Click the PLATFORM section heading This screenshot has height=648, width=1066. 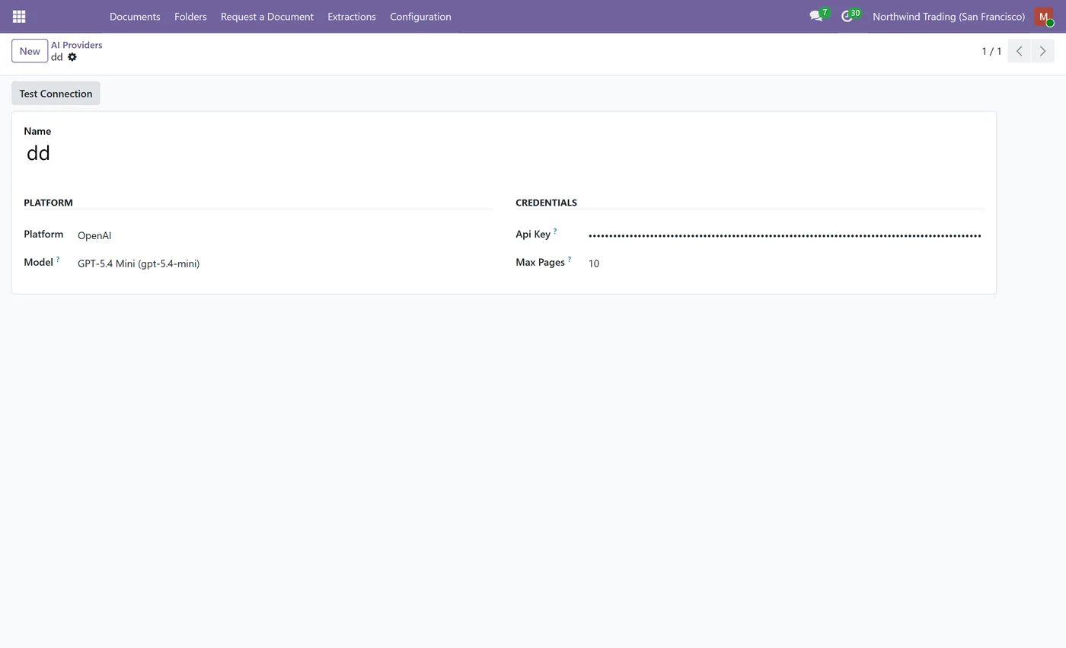click(x=48, y=203)
